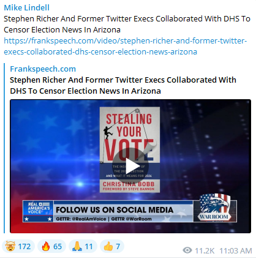Click the message text about Stephen Richer
256x259 pixels.
tap(127, 24)
